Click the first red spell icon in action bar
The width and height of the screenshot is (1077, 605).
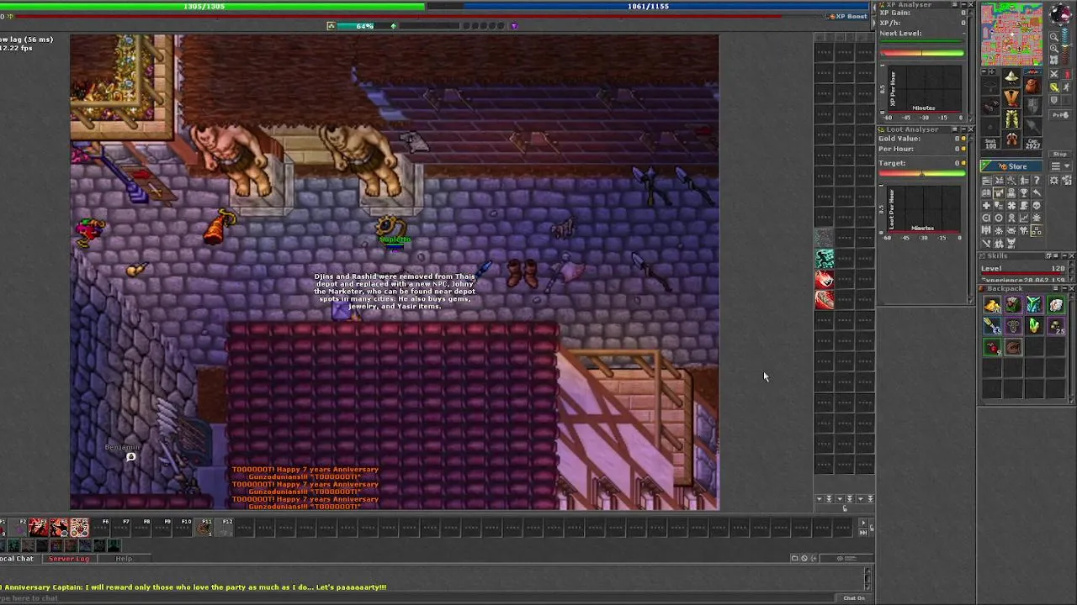click(39, 527)
